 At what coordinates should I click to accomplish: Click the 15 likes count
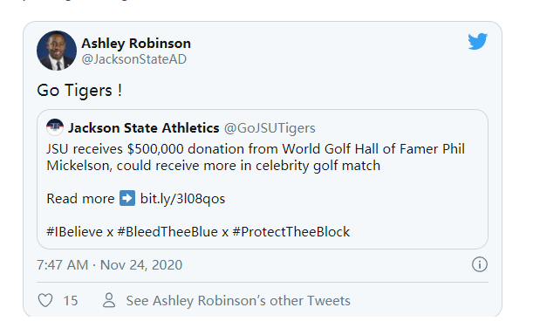pos(71,301)
